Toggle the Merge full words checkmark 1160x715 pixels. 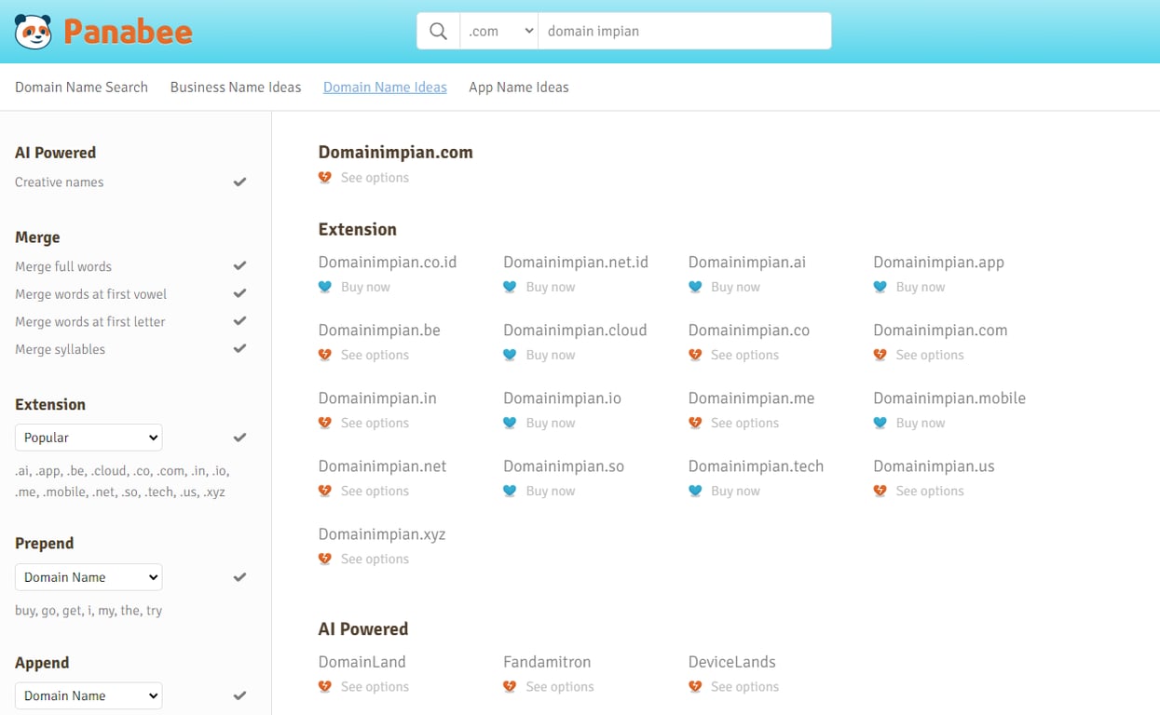click(x=239, y=266)
